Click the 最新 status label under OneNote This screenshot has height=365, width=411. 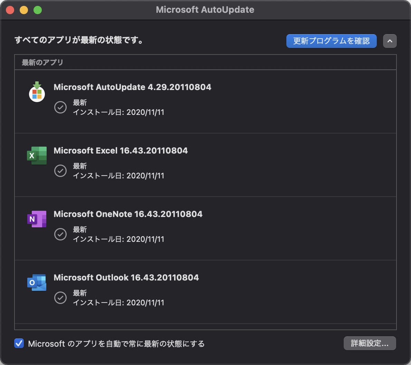pyautogui.click(x=80, y=230)
